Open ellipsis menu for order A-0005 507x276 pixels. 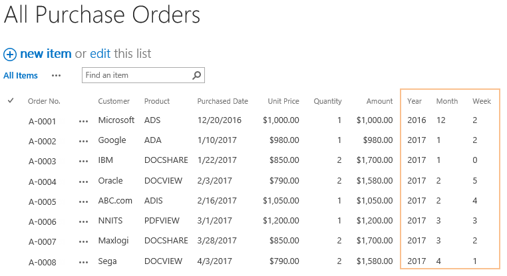(x=83, y=202)
